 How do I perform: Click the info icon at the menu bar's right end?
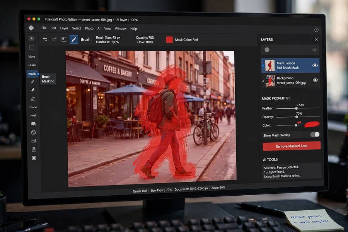tap(316, 30)
